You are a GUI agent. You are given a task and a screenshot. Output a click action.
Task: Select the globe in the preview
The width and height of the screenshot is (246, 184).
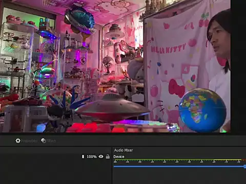(x=202, y=110)
